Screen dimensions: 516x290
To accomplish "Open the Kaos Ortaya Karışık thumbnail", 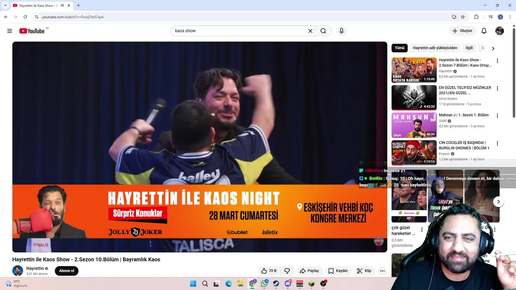I will [414, 70].
